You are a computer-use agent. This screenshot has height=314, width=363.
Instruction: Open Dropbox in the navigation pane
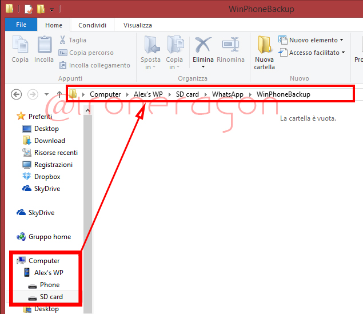[41, 177]
